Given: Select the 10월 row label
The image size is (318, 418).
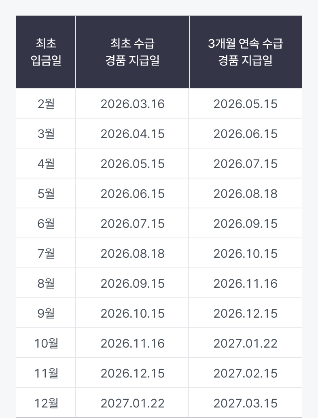Looking at the screenshot, I should click(46, 343).
